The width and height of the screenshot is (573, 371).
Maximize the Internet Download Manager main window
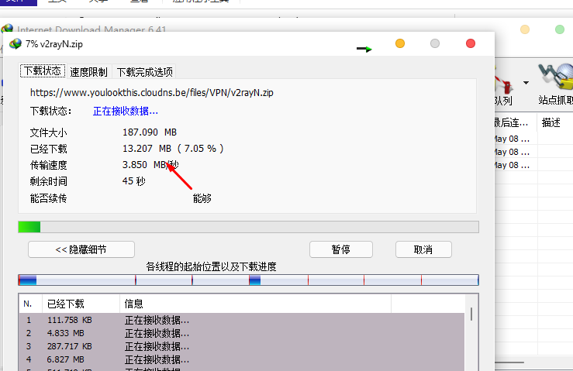pyautogui.click(x=560, y=29)
